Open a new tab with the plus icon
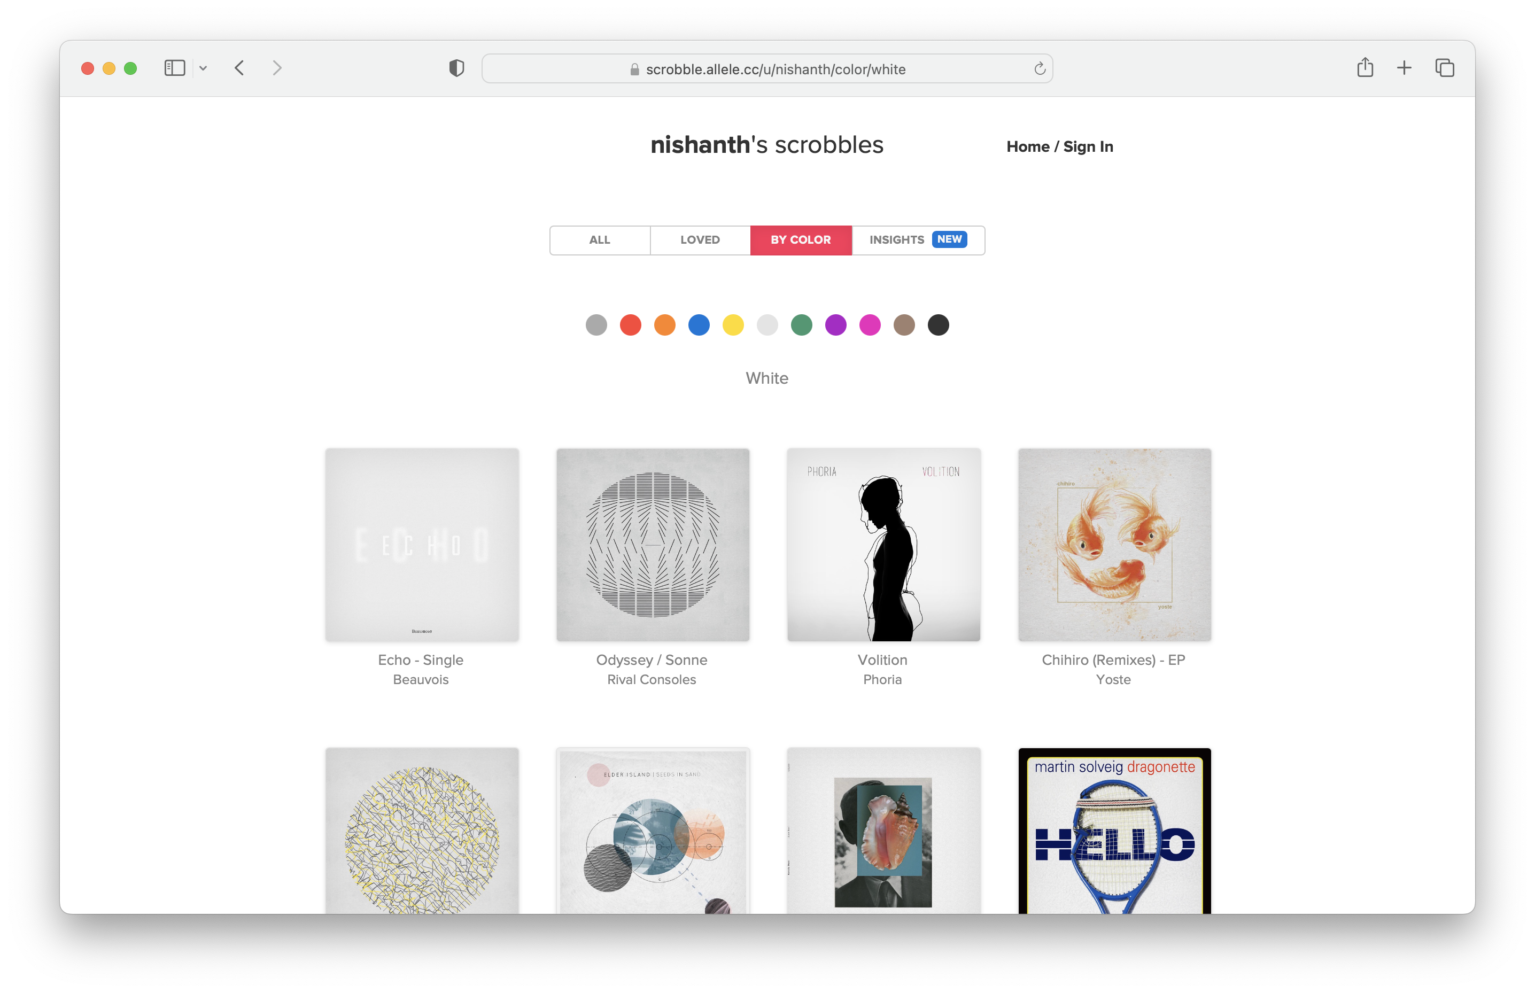This screenshot has width=1535, height=993. (1404, 68)
